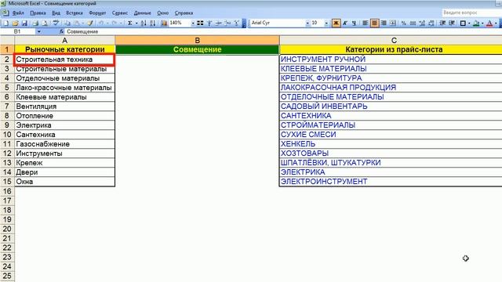Toggle italic (К) formatting

(345, 23)
